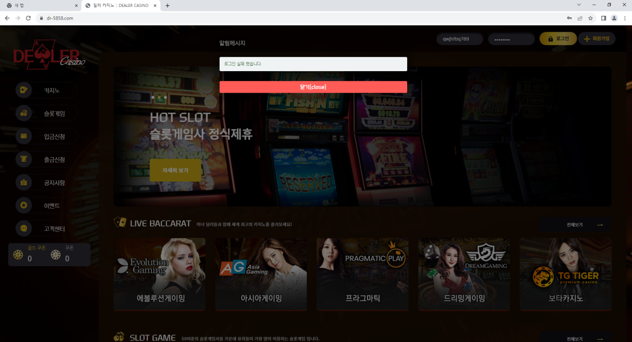Open the Chrome profile avatar

point(614,18)
